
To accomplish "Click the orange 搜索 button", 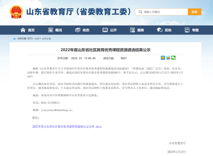I will click(x=195, y=12).
